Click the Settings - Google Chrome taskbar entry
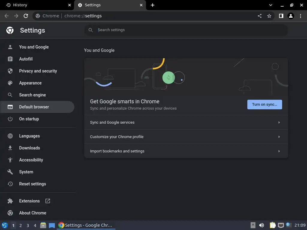307x230 pixels. [86, 225]
